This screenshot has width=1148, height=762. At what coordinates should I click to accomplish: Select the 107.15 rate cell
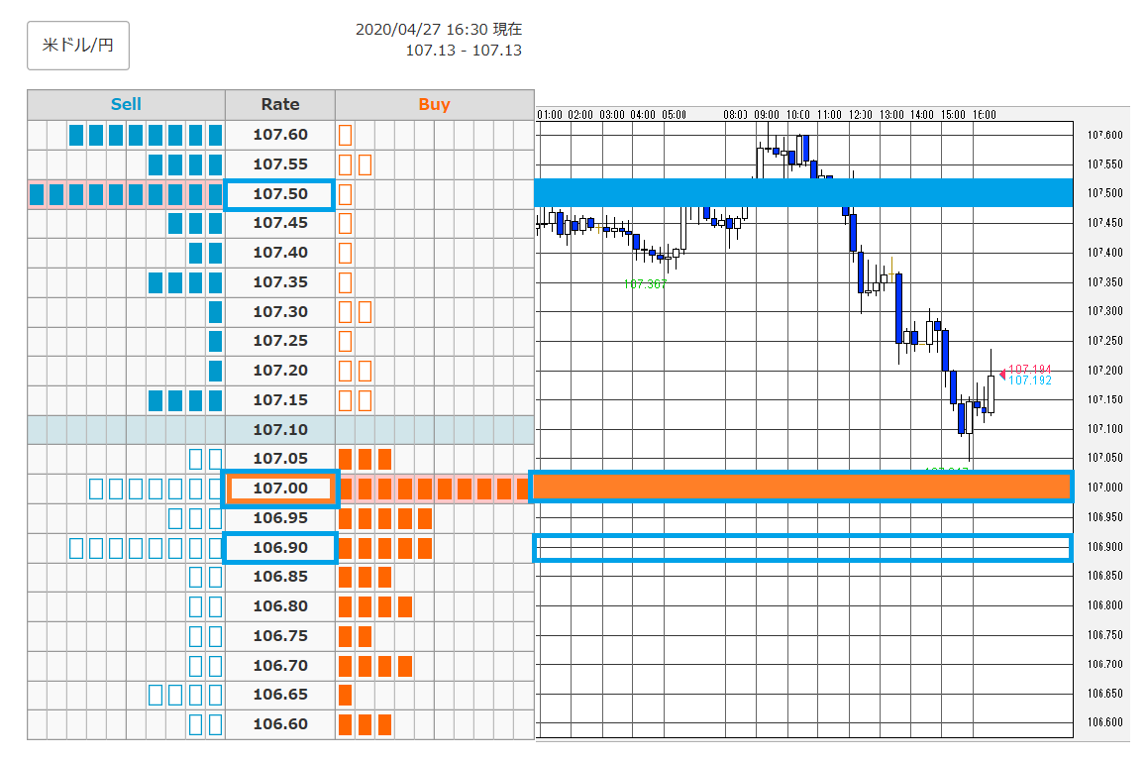pos(280,400)
